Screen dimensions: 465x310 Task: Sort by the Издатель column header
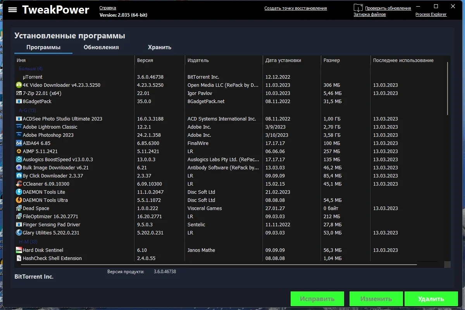click(224, 60)
